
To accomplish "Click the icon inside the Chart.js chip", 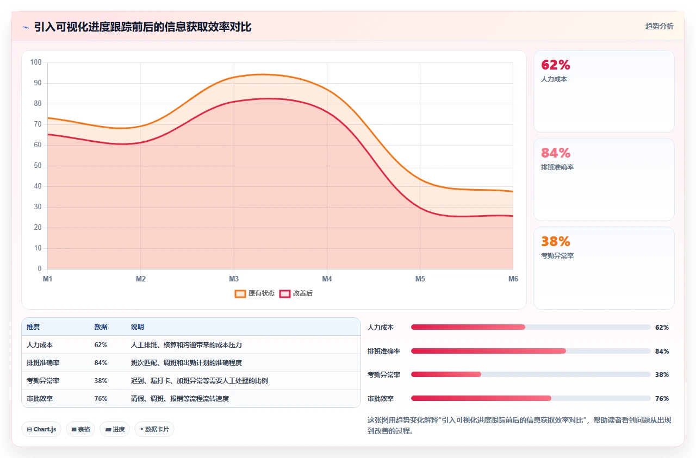I will coord(29,429).
